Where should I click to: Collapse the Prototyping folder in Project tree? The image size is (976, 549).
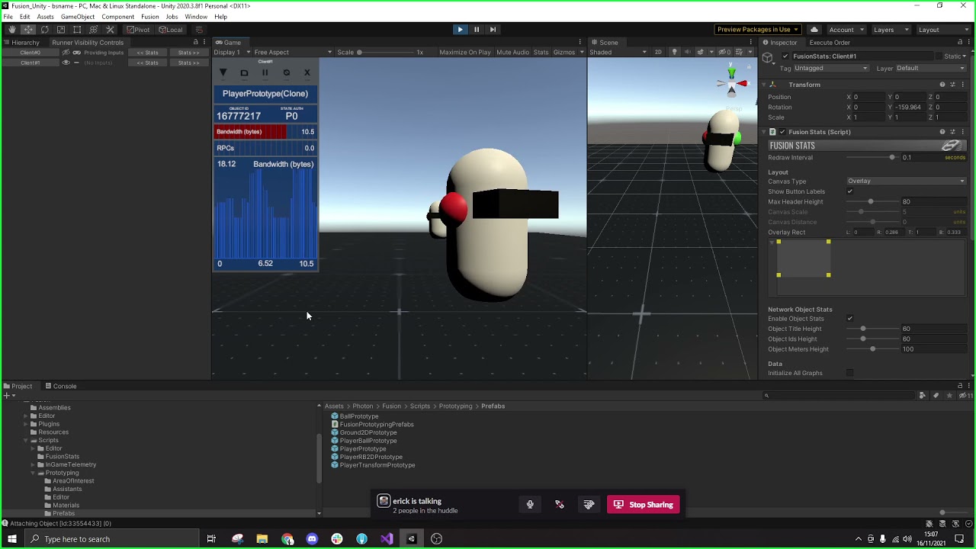tap(33, 473)
